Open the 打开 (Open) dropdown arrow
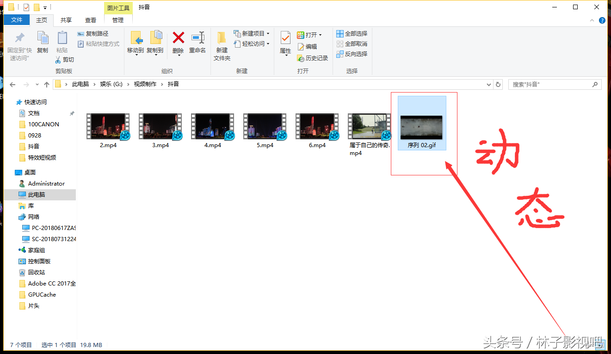This screenshot has width=611, height=354. click(320, 35)
